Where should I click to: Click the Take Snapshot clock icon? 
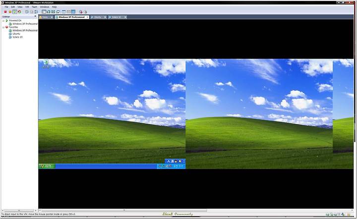27,12
